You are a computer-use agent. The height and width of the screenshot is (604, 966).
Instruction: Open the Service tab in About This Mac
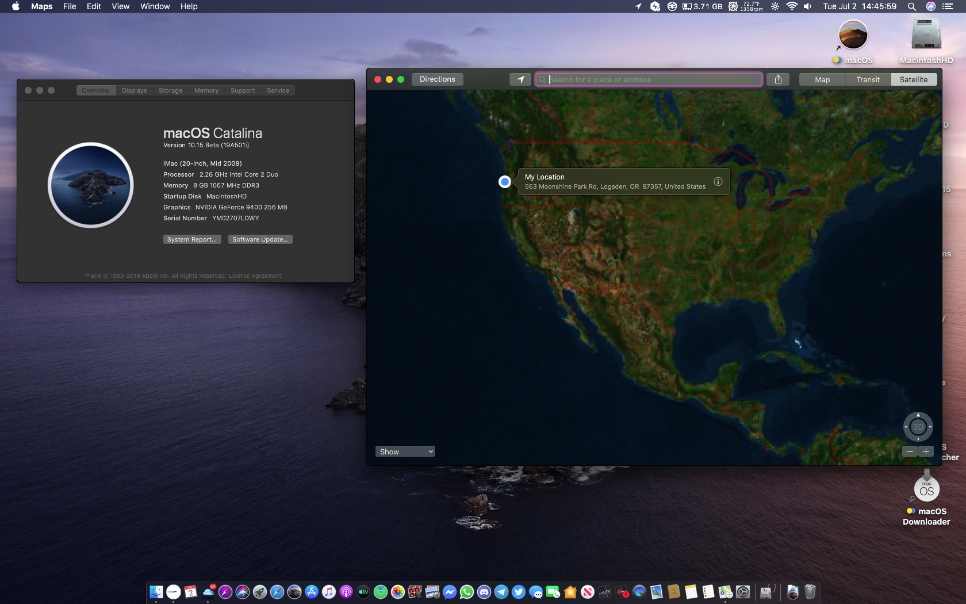click(x=278, y=90)
